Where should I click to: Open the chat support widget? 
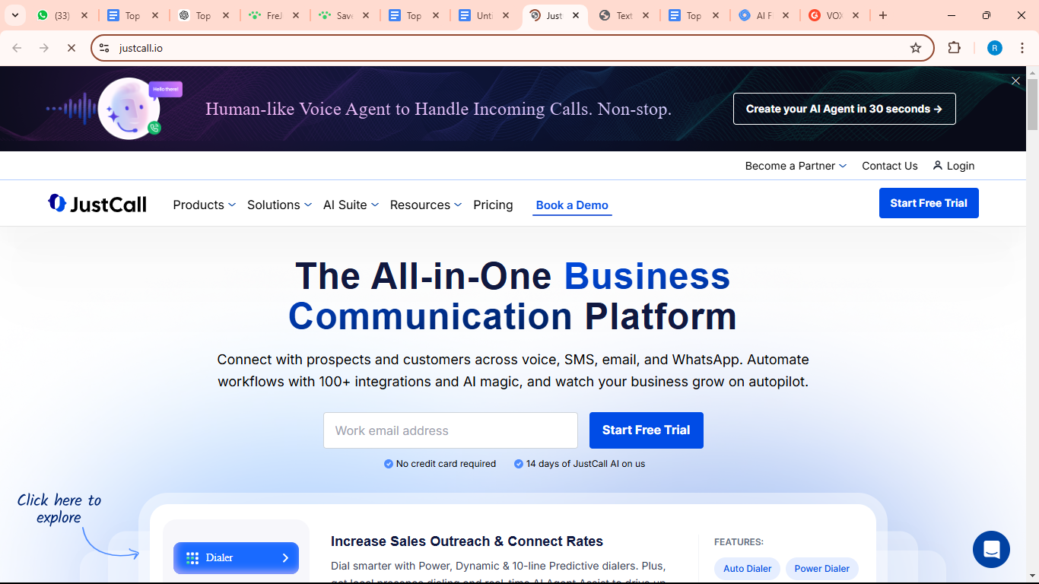(x=991, y=549)
